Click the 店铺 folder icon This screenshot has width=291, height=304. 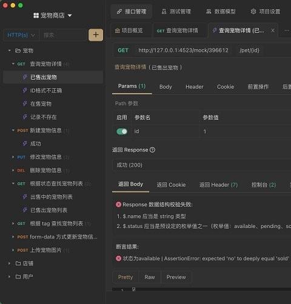pos(18,263)
